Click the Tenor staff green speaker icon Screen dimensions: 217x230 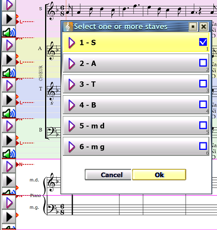(9, 113)
